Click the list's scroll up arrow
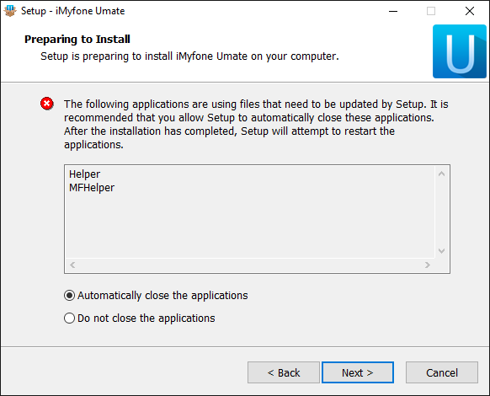 [x=441, y=174]
